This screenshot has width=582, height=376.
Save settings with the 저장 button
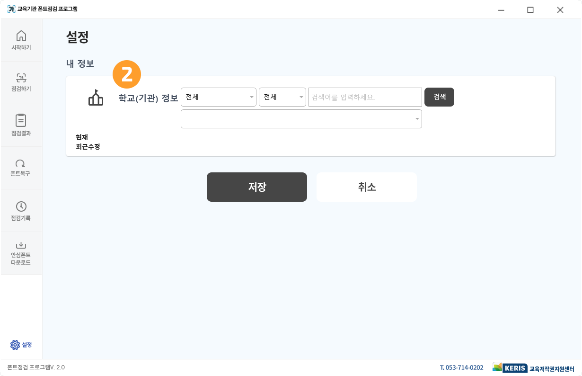(x=256, y=187)
